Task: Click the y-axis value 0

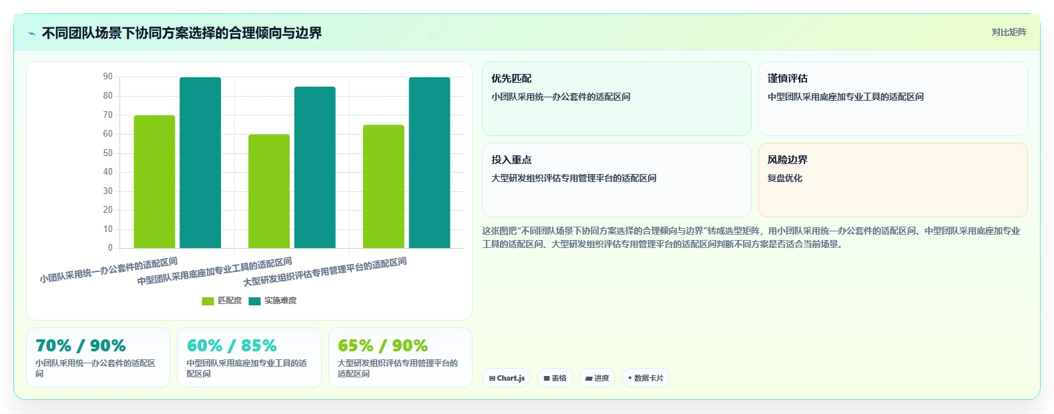Action: click(x=111, y=248)
